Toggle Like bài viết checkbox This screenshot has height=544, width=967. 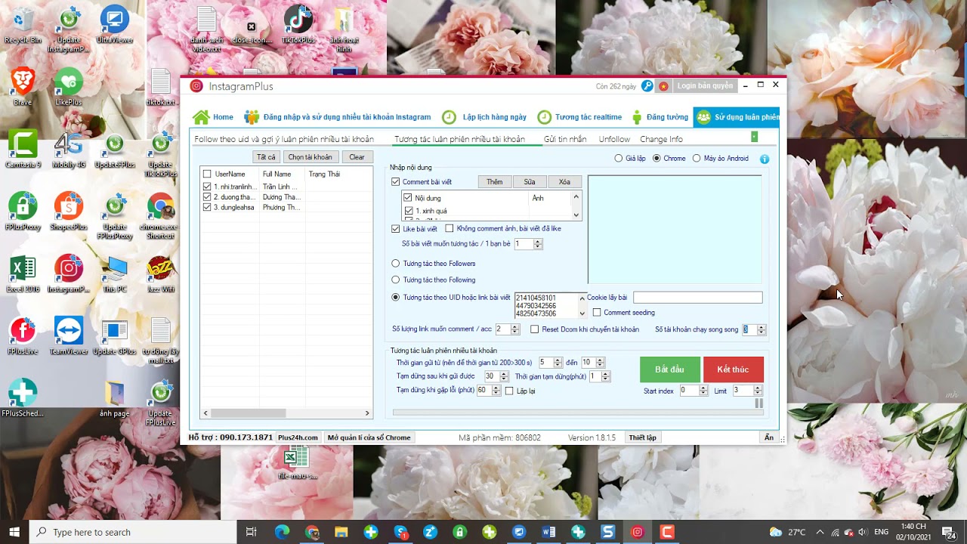(x=396, y=228)
